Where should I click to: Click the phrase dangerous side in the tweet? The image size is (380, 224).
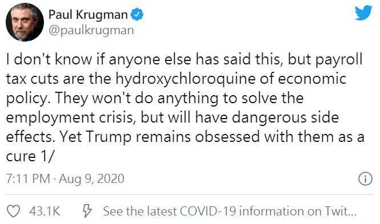tap(285, 118)
